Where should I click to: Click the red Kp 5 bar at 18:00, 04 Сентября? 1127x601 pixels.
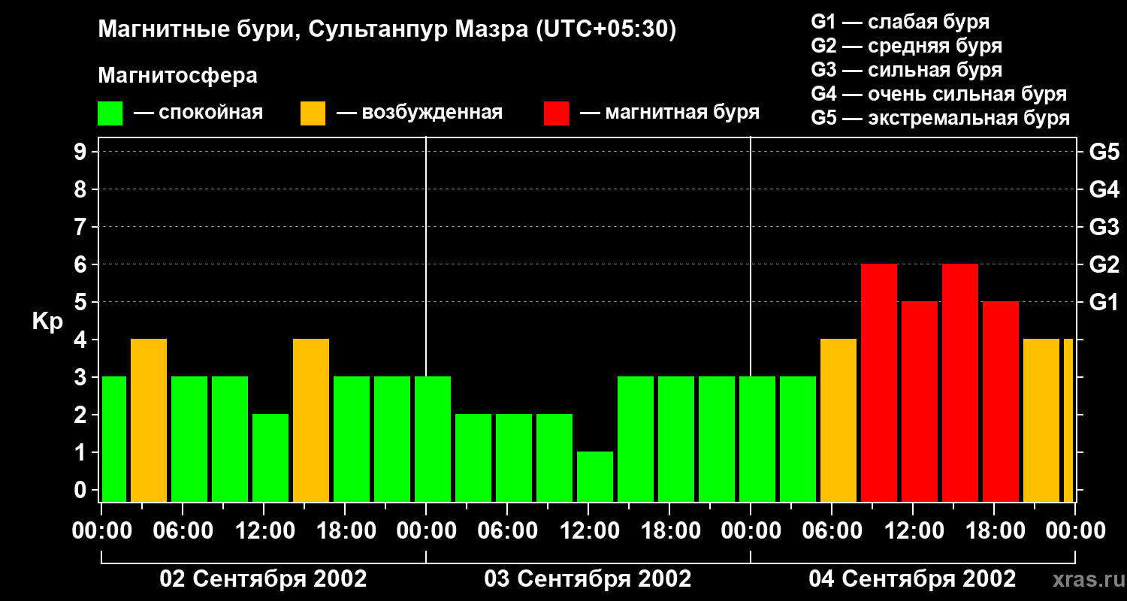[1001, 401]
